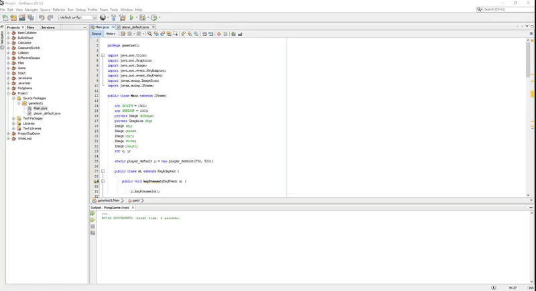Click the Debug Project toolbar icon

tap(142, 17)
